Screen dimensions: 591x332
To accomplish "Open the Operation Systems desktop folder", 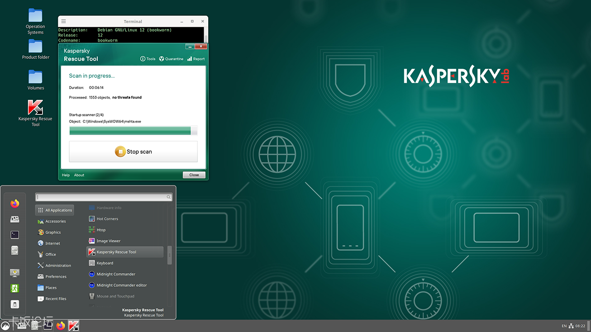I will coord(35,22).
